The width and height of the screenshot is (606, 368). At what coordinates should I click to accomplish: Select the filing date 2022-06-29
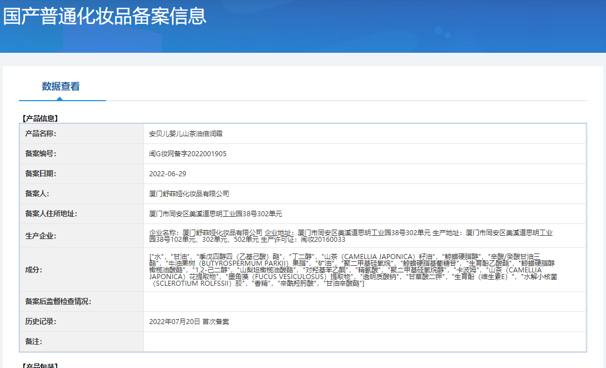pos(167,174)
